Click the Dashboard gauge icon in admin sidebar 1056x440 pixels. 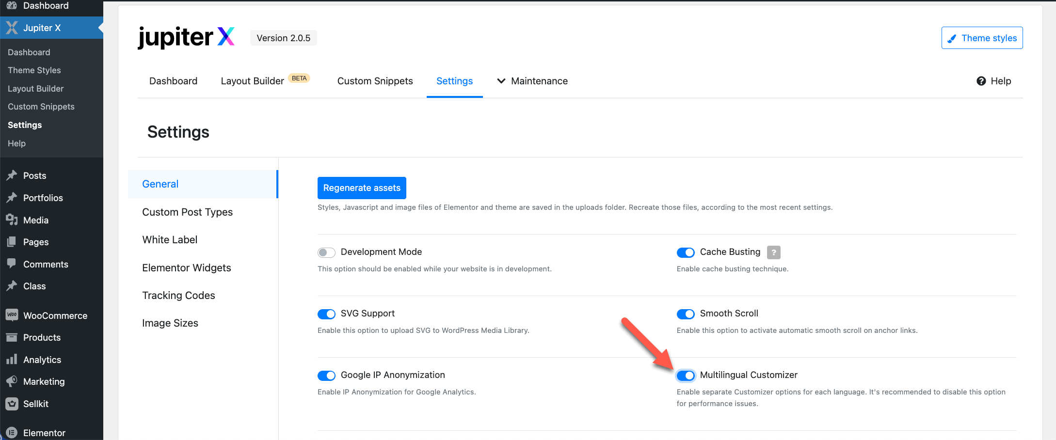(x=12, y=5)
